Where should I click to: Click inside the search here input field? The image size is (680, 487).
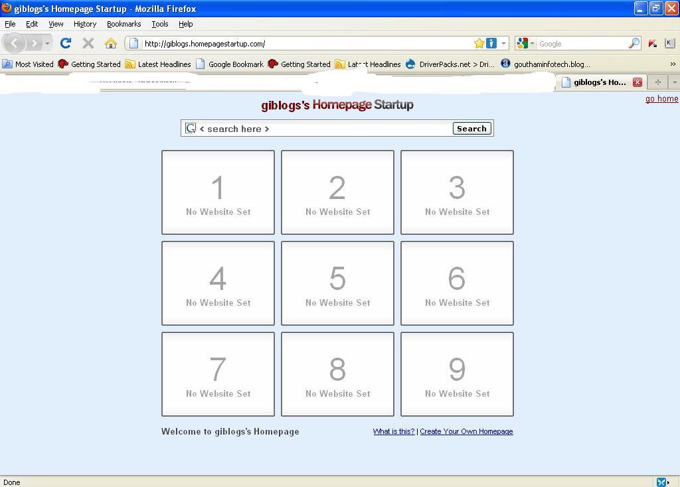click(x=319, y=128)
